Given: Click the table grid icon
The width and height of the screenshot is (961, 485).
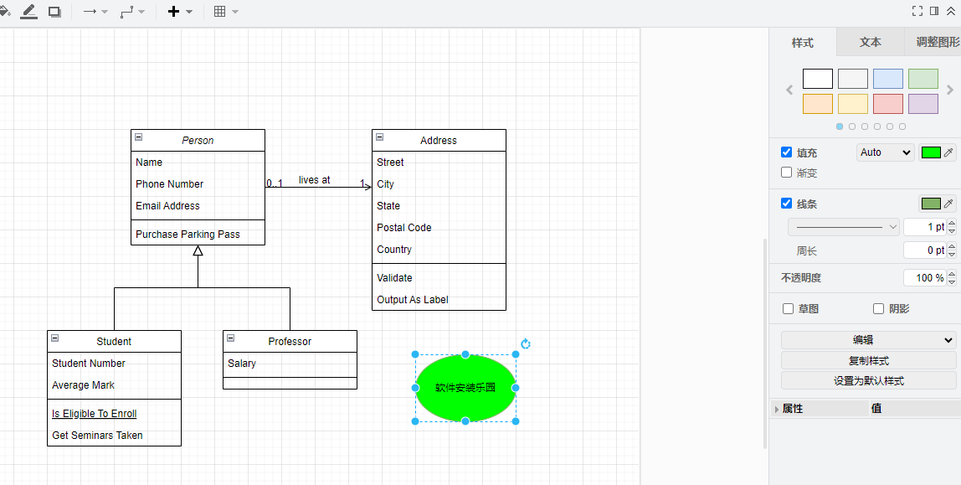Looking at the screenshot, I should tap(220, 12).
